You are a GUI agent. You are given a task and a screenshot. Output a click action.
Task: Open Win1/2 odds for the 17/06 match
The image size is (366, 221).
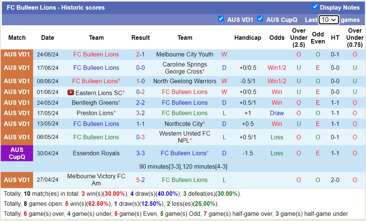[x=277, y=68]
